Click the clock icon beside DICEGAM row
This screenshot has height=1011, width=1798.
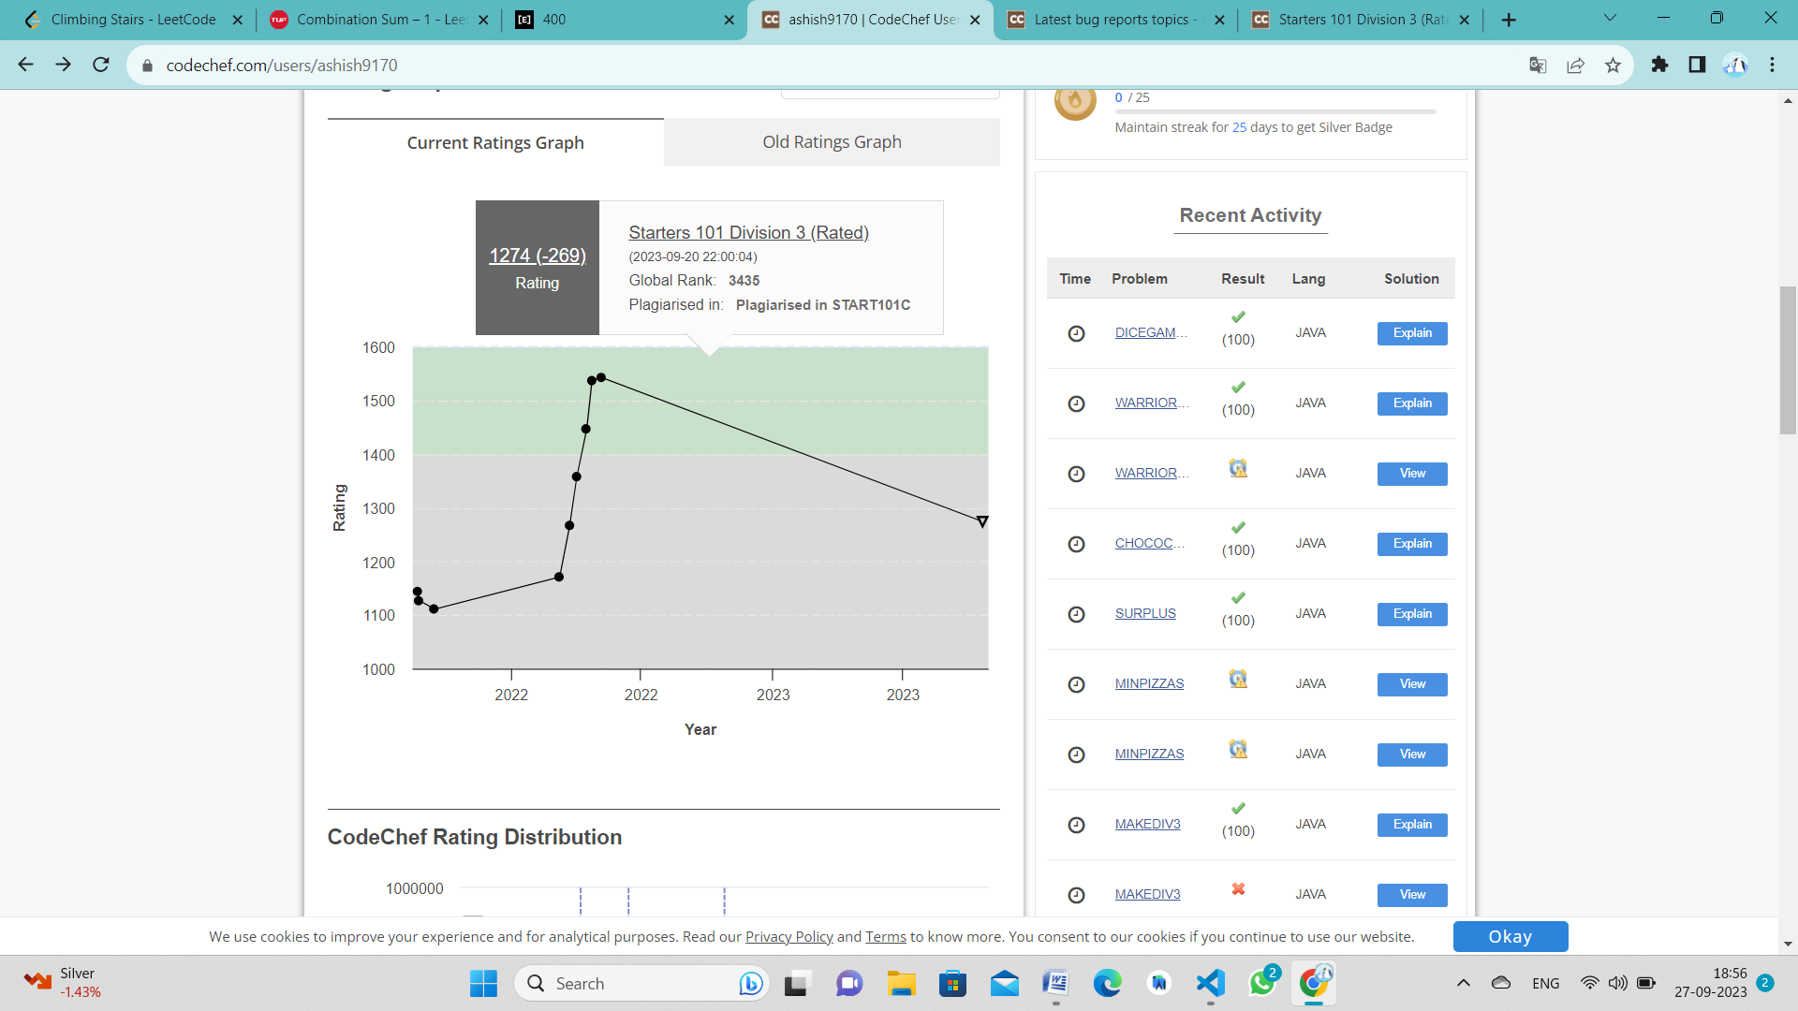(x=1076, y=333)
